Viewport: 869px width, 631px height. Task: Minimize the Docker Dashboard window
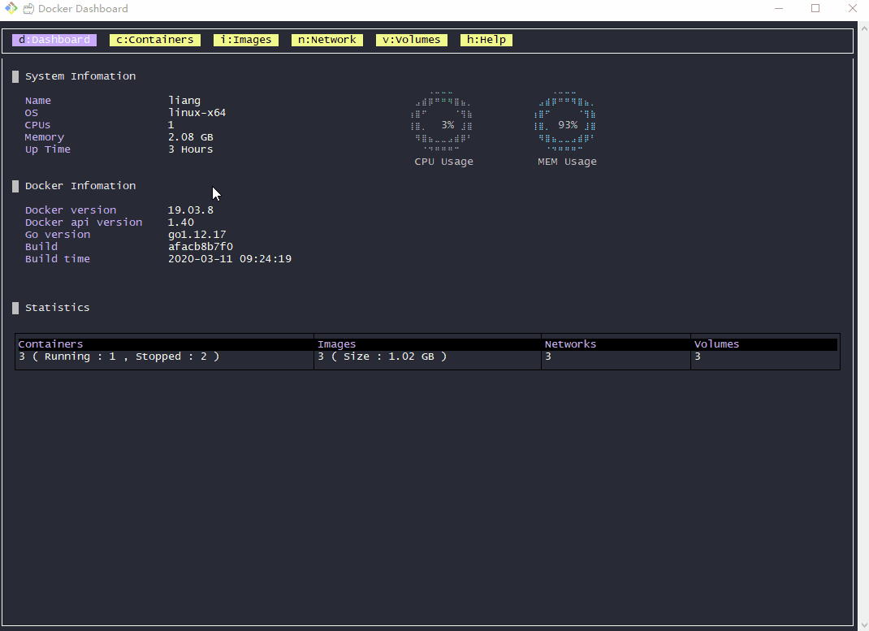[779, 8]
